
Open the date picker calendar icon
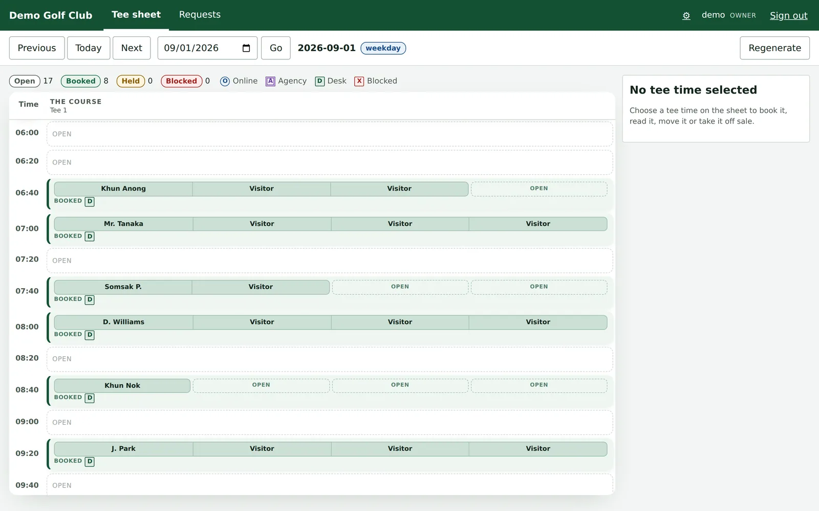tap(246, 48)
